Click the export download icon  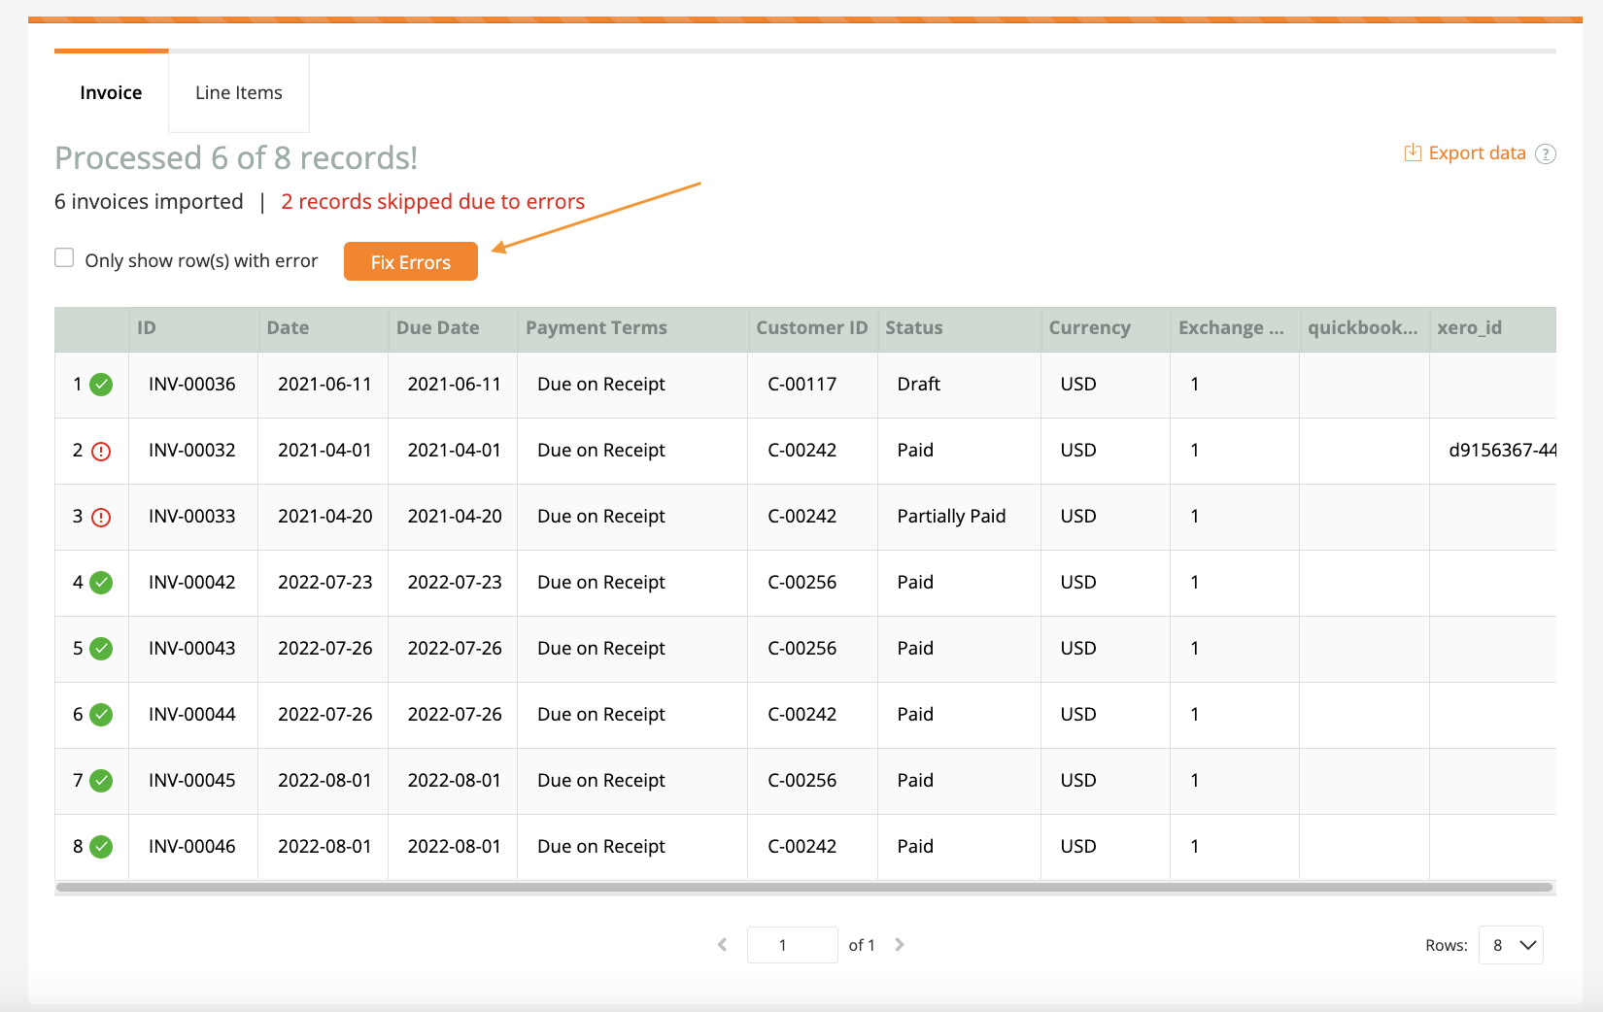pos(1413,152)
